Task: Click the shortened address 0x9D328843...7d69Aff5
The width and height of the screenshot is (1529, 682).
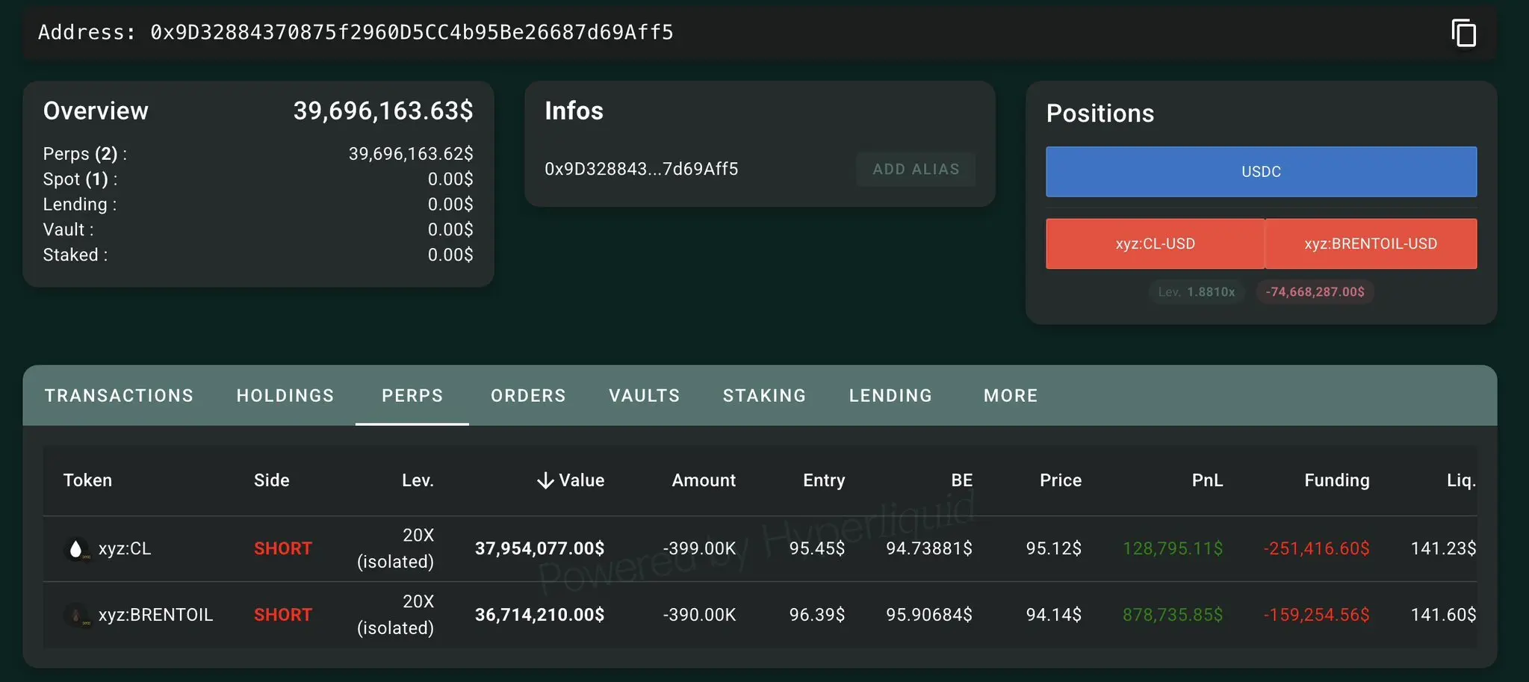Action: pos(641,170)
